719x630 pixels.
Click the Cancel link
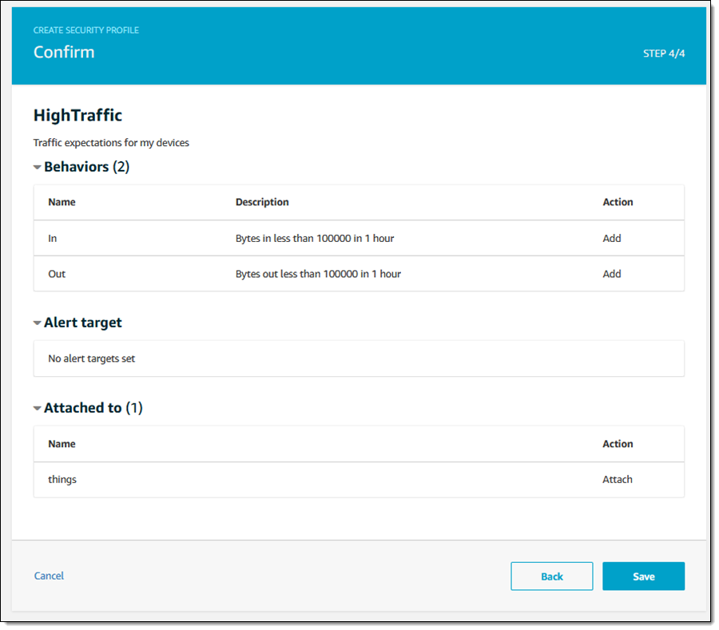coord(49,576)
